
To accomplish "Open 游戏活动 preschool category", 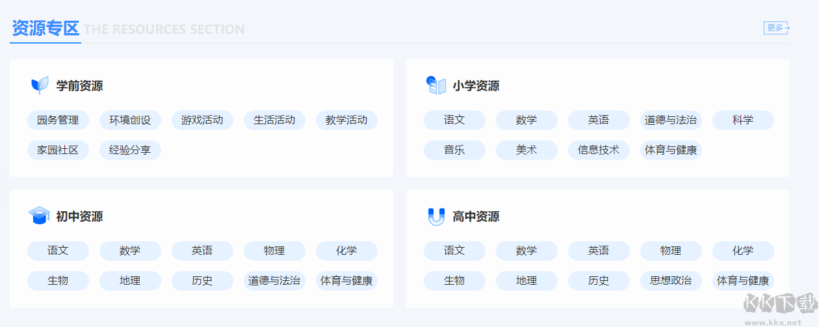I will 202,120.
